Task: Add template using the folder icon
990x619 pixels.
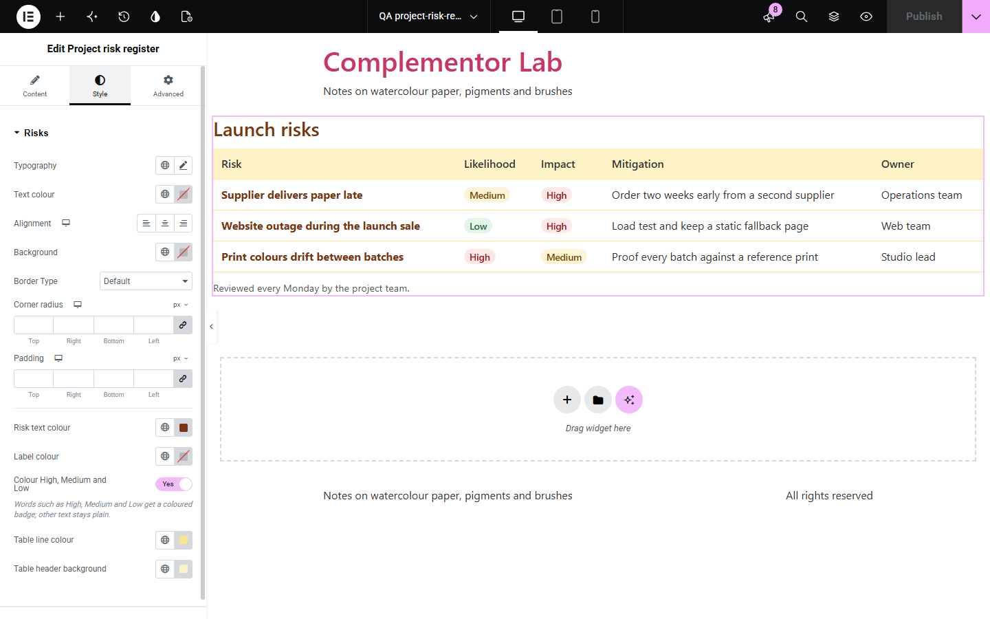Action: (x=598, y=400)
